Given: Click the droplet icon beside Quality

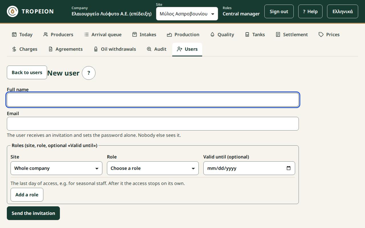Looking at the screenshot, I should click(212, 34).
